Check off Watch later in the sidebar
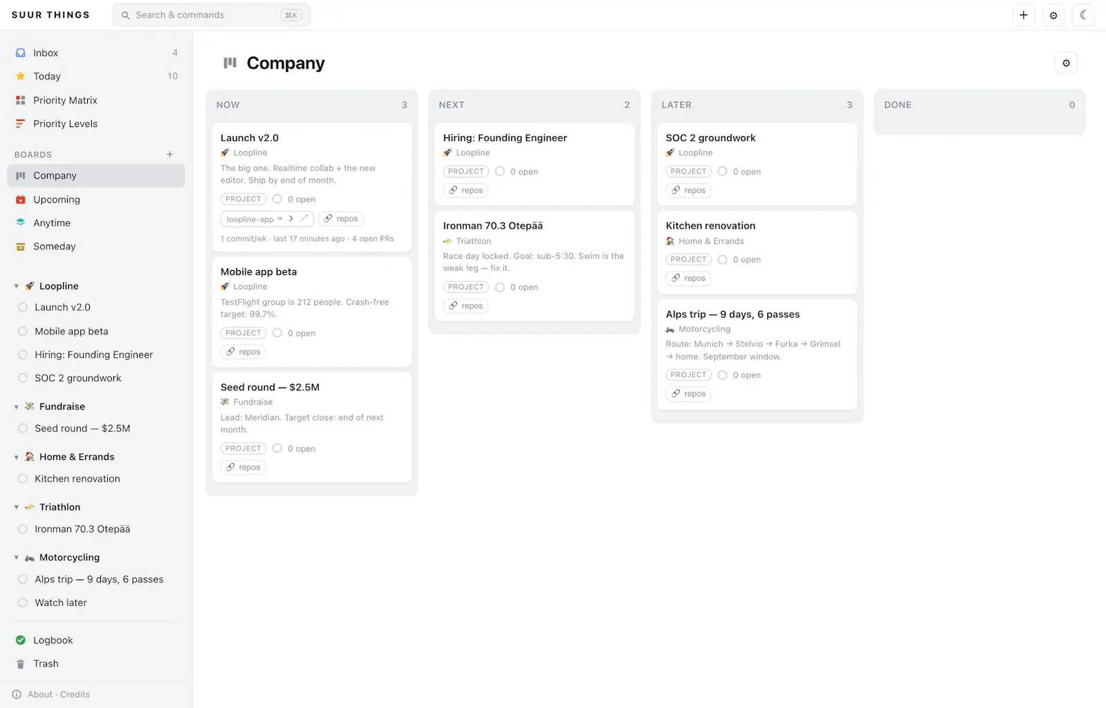The height and width of the screenshot is (708, 1106). click(x=23, y=603)
